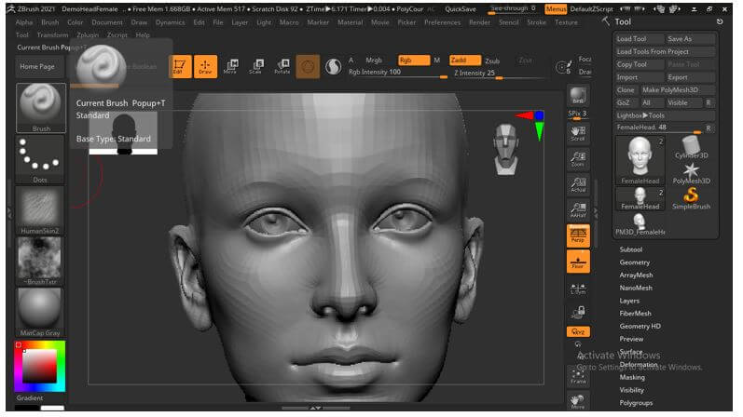Select the Move transform tool
The image size is (743, 417).
pyautogui.click(x=230, y=66)
